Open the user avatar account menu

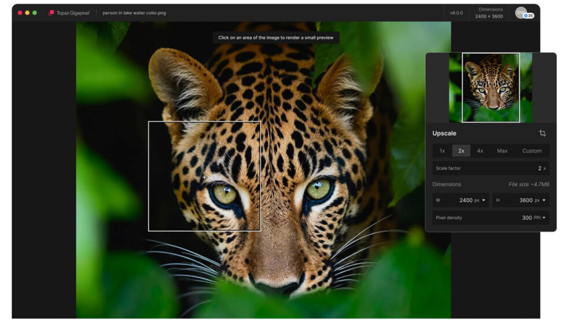pyautogui.click(x=521, y=12)
